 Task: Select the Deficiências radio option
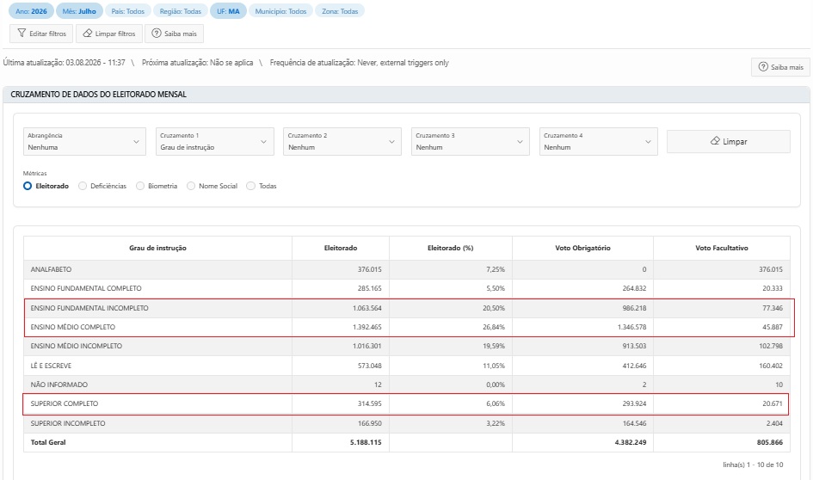tap(83, 186)
